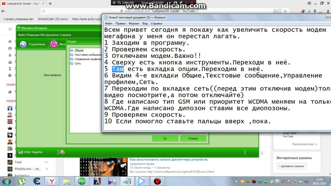Open new browser tab with plus button
Image resolution: width=331 pixels, height=186 pixels.
[50, 4]
